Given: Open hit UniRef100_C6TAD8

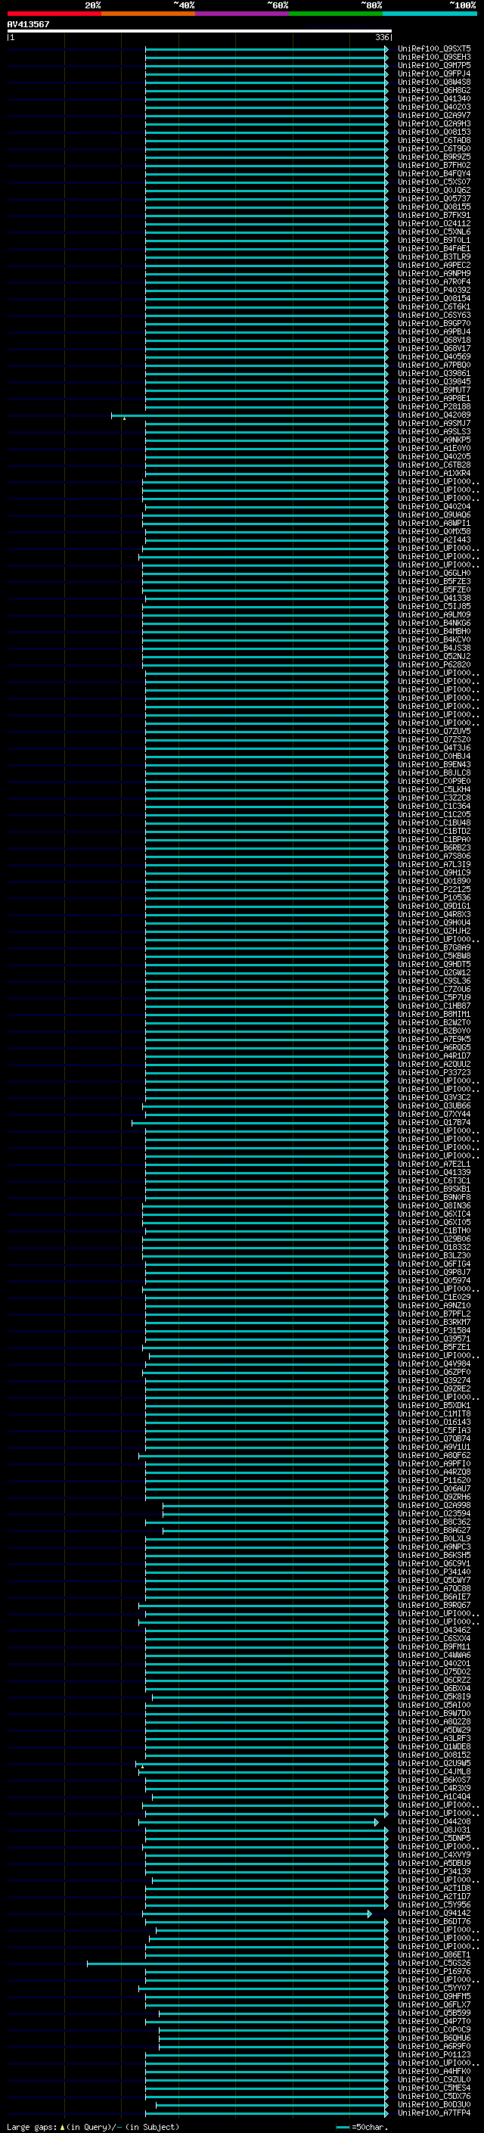Looking at the screenshot, I should click(433, 140).
